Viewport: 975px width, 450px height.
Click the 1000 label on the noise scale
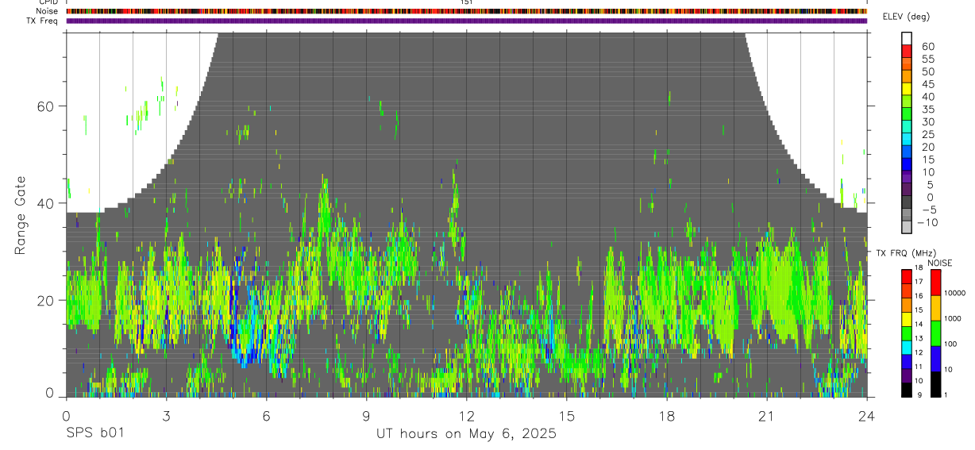coord(952,318)
